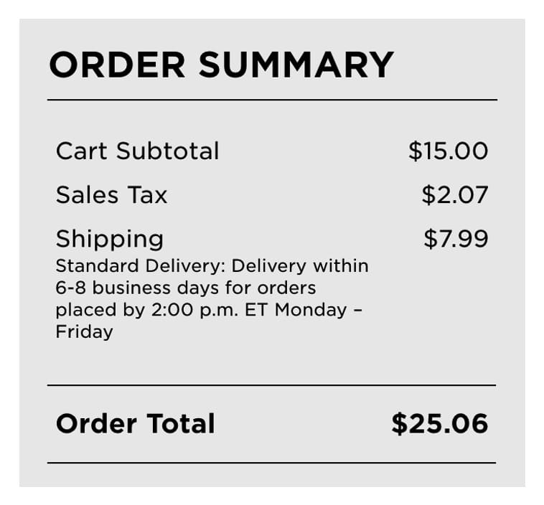Click the word ORDER in the heading
Screen dimensions: 544x505
[118, 65]
